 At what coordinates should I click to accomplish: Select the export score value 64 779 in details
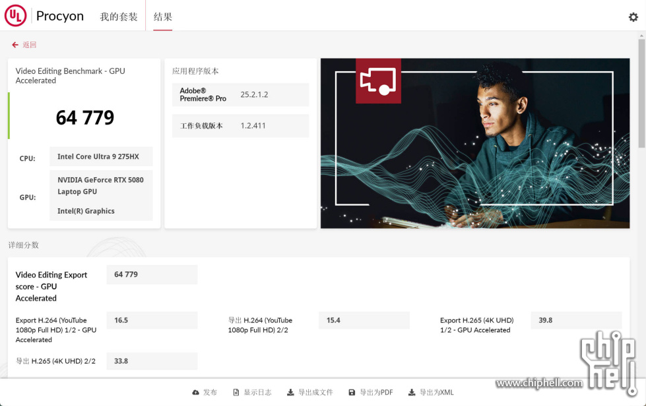coord(125,274)
